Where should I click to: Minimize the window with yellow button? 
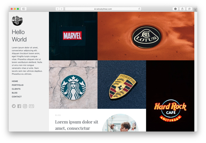click(15, 9)
